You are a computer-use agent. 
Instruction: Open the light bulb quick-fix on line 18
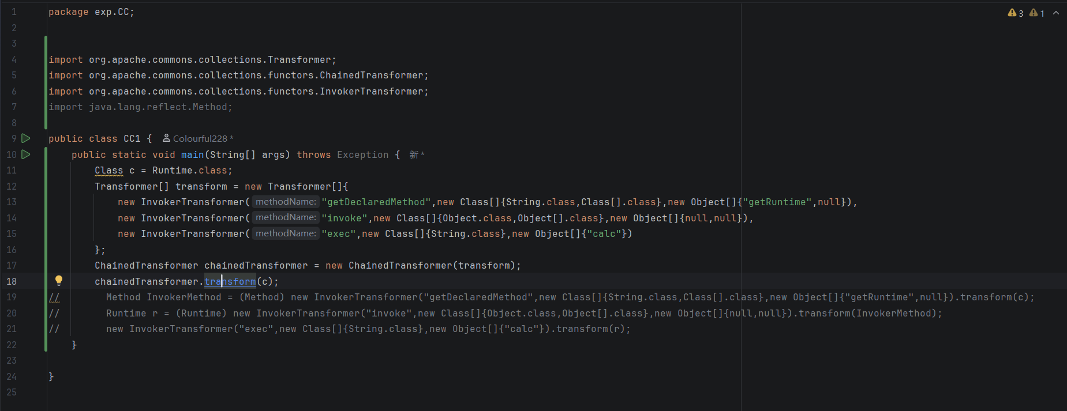click(59, 281)
